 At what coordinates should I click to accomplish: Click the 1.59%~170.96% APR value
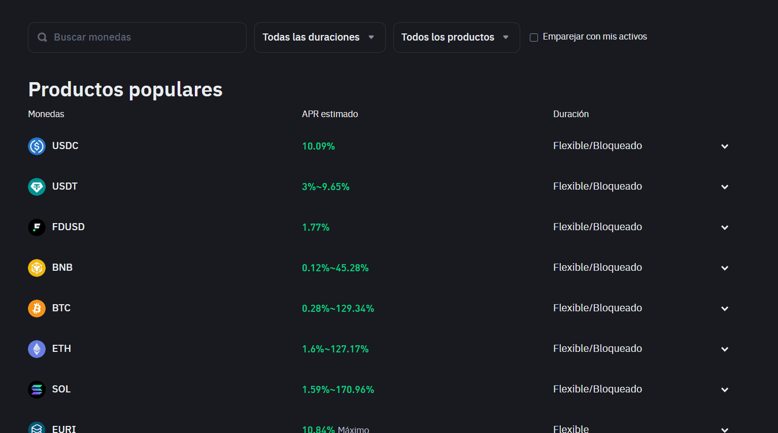point(338,389)
